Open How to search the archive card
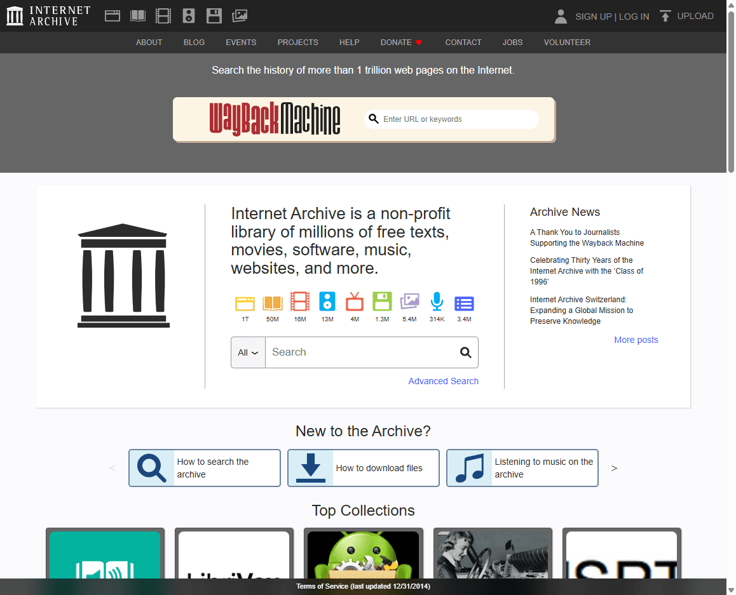This screenshot has width=736, height=595. point(205,468)
